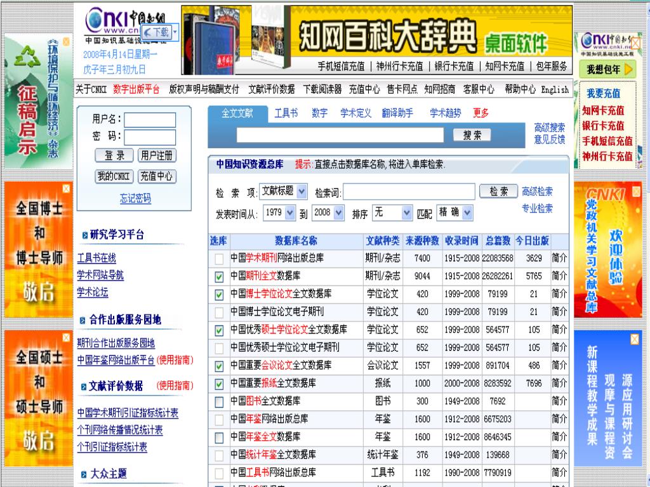Click the 用户注册 button

157,156
